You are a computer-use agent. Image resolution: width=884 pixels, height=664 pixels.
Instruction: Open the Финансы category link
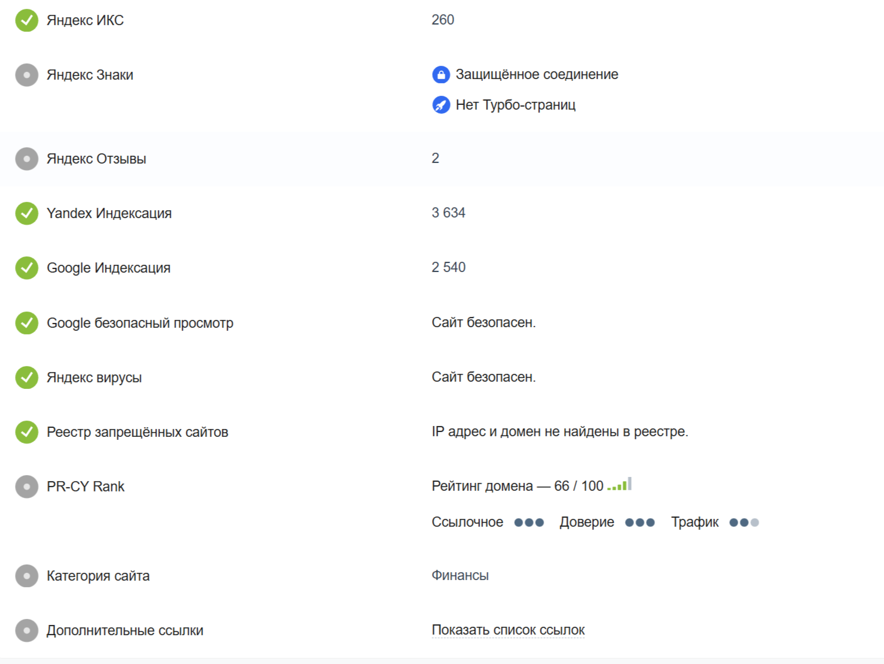point(460,575)
